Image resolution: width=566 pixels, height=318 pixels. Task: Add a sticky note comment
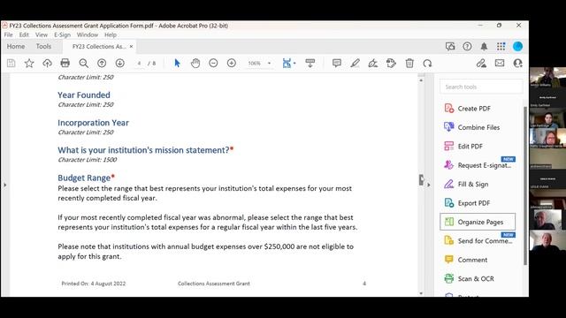(x=337, y=63)
